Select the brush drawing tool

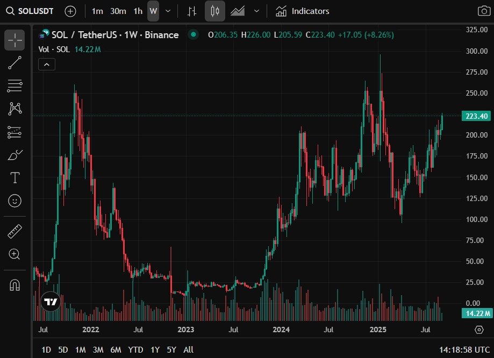(15, 155)
